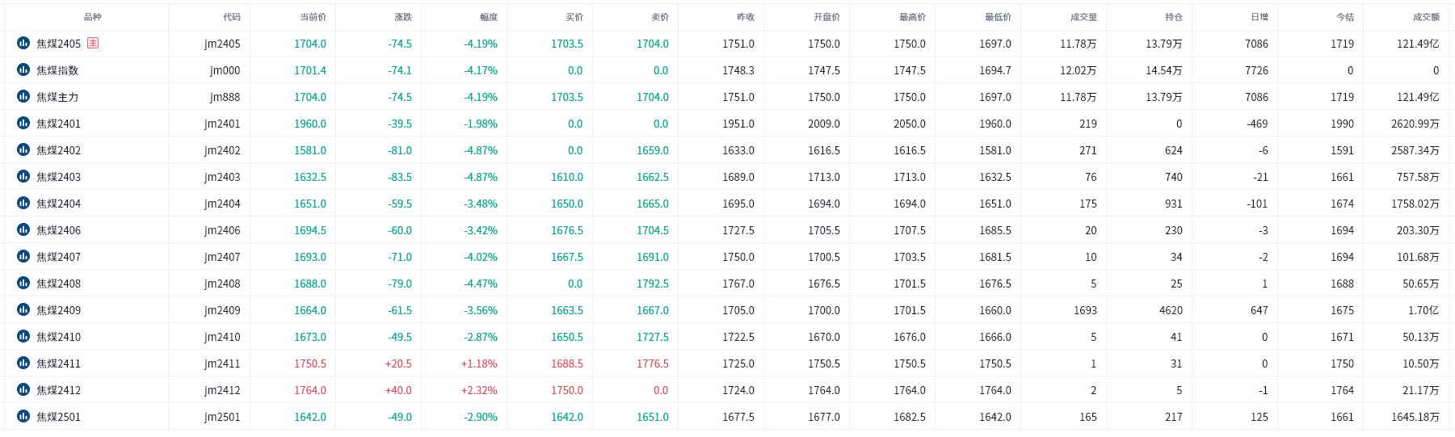Click the chart icon beside 焦煤指数
The image size is (1455, 437).
[x=23, y=69]
